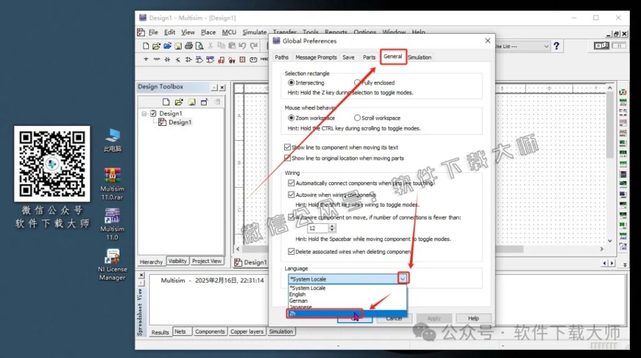Uncheck Autowire when wiring components
This screenshot has width=641, height=358.
[x=291, y=195]
